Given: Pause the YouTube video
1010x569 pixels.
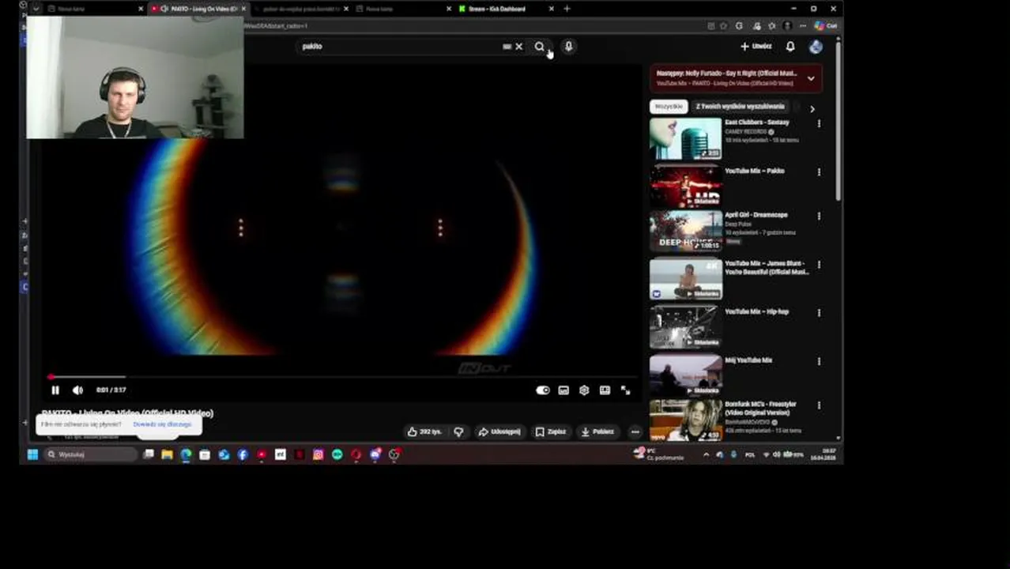Looking at the screenshot, I should (55, 390).
